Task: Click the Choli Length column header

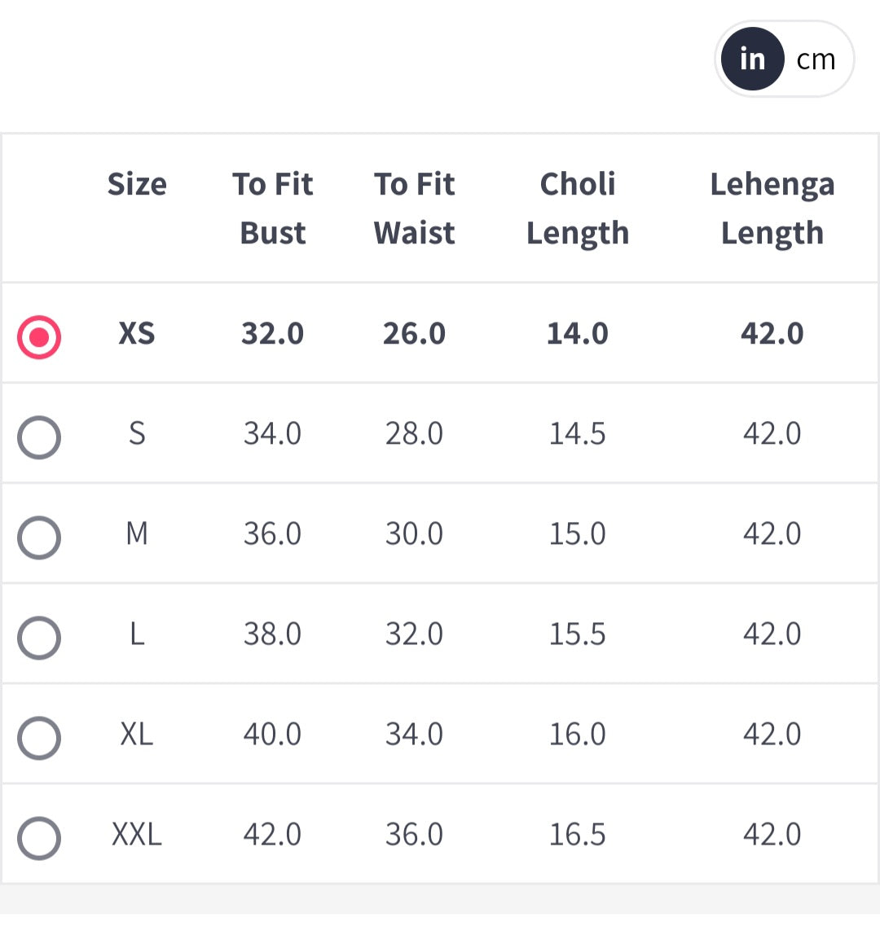Action: 577,208
